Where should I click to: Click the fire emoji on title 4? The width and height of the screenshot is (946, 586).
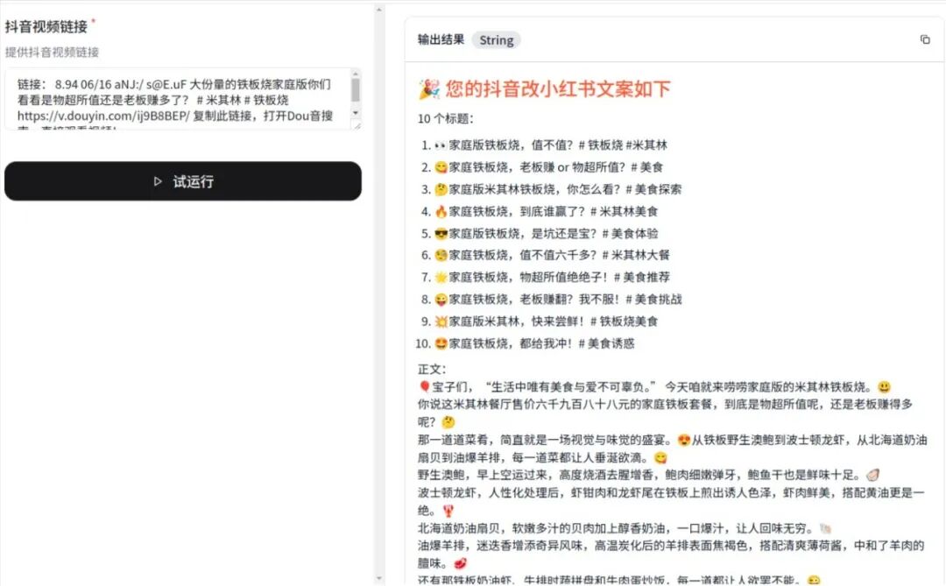coord(441,212)
